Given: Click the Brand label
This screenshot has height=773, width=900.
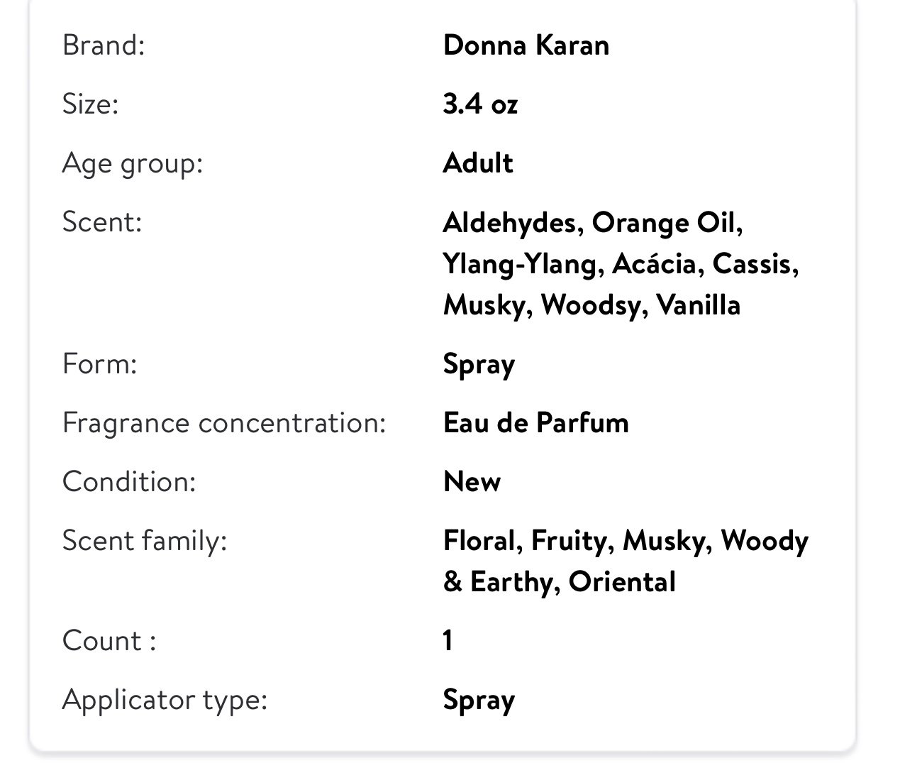Looking at the screenshot, I should (104, 45).
